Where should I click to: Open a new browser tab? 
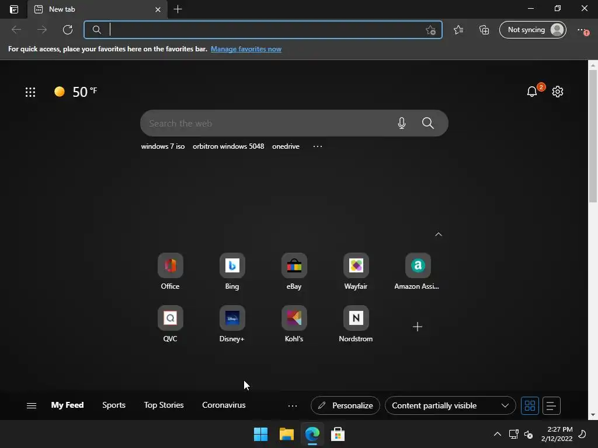(x=178, y=9)
